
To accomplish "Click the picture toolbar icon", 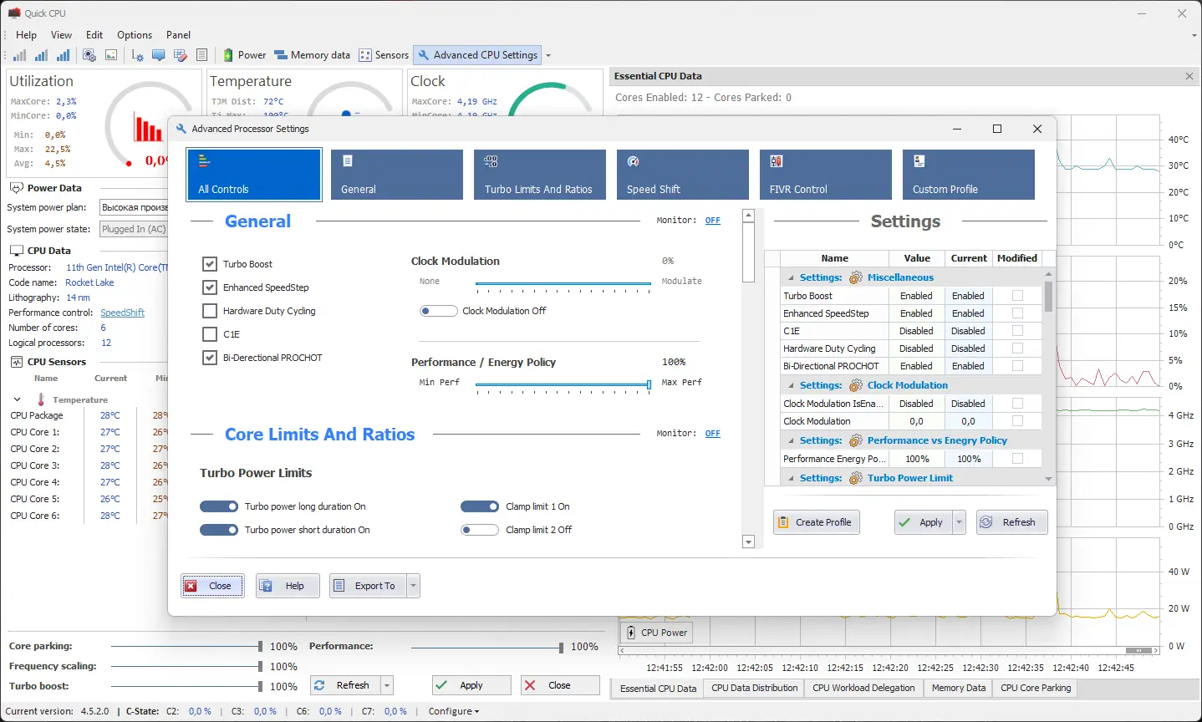I will coord(111,55).
